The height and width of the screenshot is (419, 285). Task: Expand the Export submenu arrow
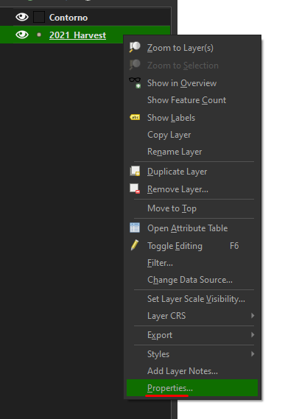click(253, 334)
